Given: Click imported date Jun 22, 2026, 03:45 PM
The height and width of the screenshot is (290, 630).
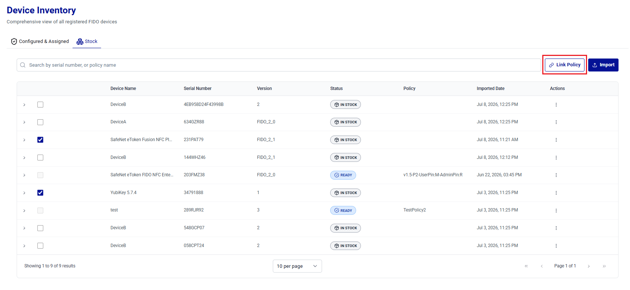Looking at the screenshot, I should [x=499, y=175].
